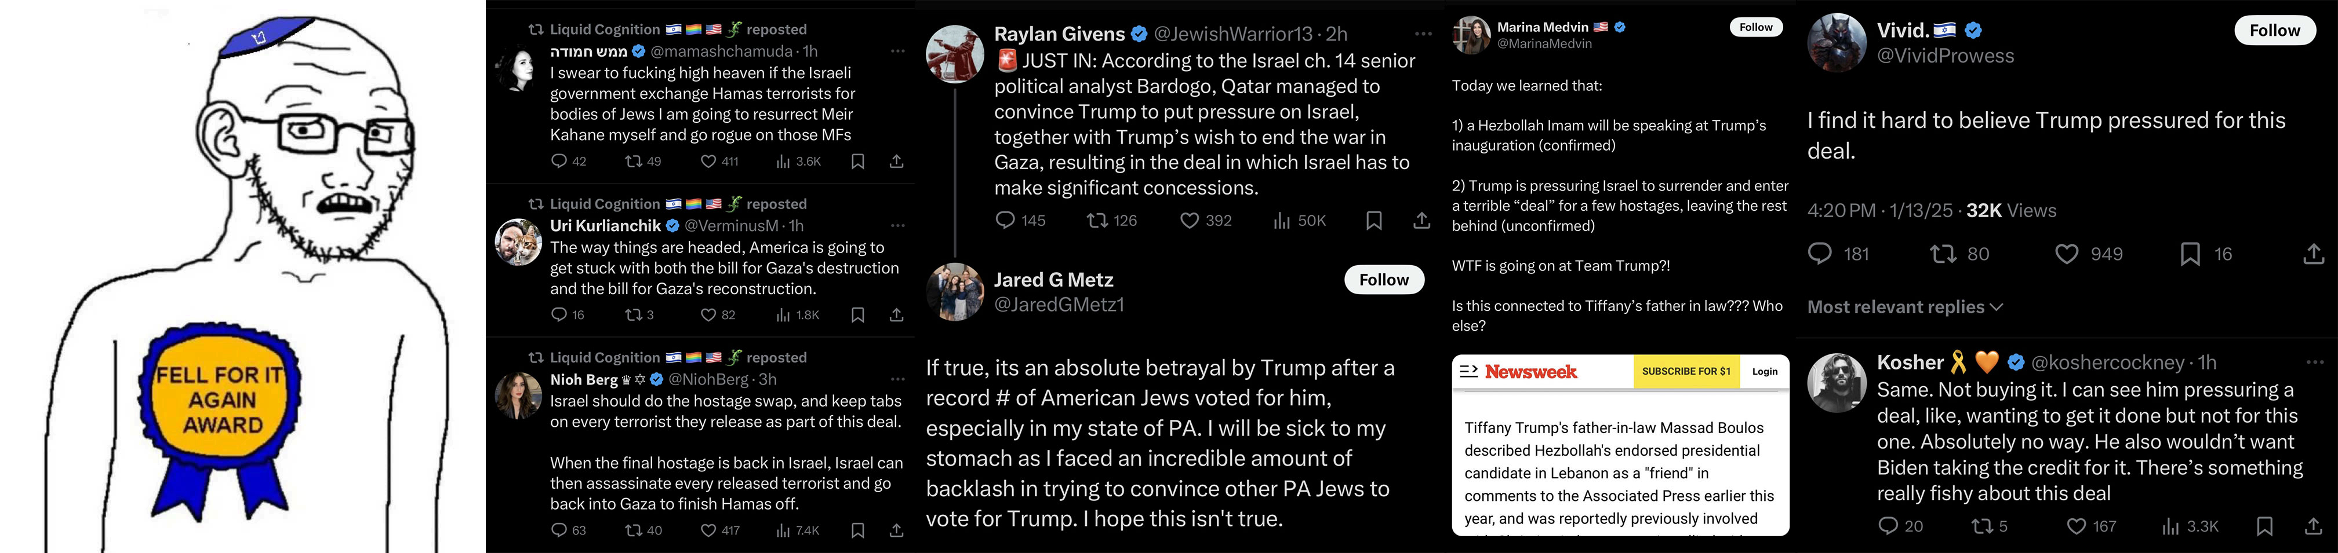Viewport: 2338px width, 553px height.
Task: Reply to the Vivid tweet
Action: (1820, 254)
